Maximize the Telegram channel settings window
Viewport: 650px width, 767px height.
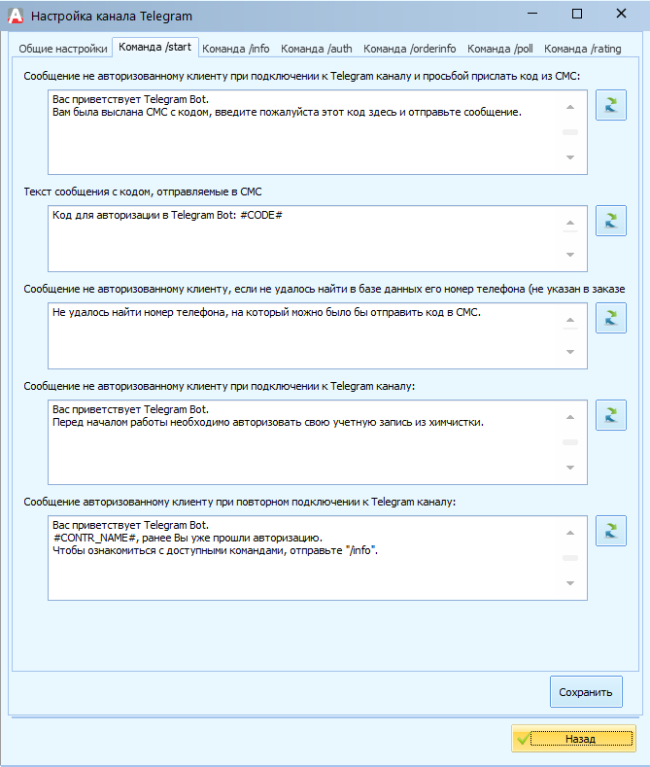coord(577,14)
